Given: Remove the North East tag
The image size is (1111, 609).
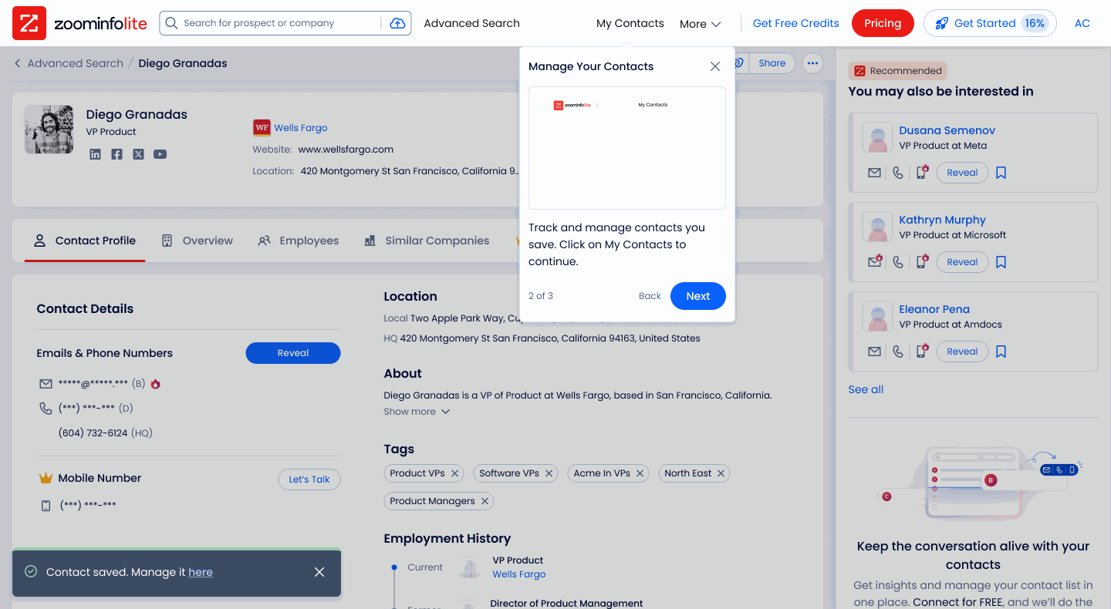Looking at the screenshot, I should [721, 473].
